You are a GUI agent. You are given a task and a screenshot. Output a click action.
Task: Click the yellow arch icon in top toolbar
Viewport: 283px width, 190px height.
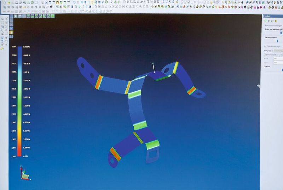tap(57, 2)
